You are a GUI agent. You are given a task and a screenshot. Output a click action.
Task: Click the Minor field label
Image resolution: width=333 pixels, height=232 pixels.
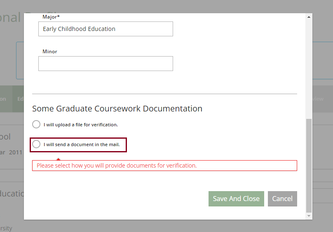pyautogui.click(x=50, y=52)
